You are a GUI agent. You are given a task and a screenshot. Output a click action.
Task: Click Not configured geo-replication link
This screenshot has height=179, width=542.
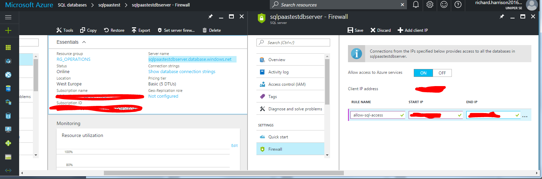163,96
